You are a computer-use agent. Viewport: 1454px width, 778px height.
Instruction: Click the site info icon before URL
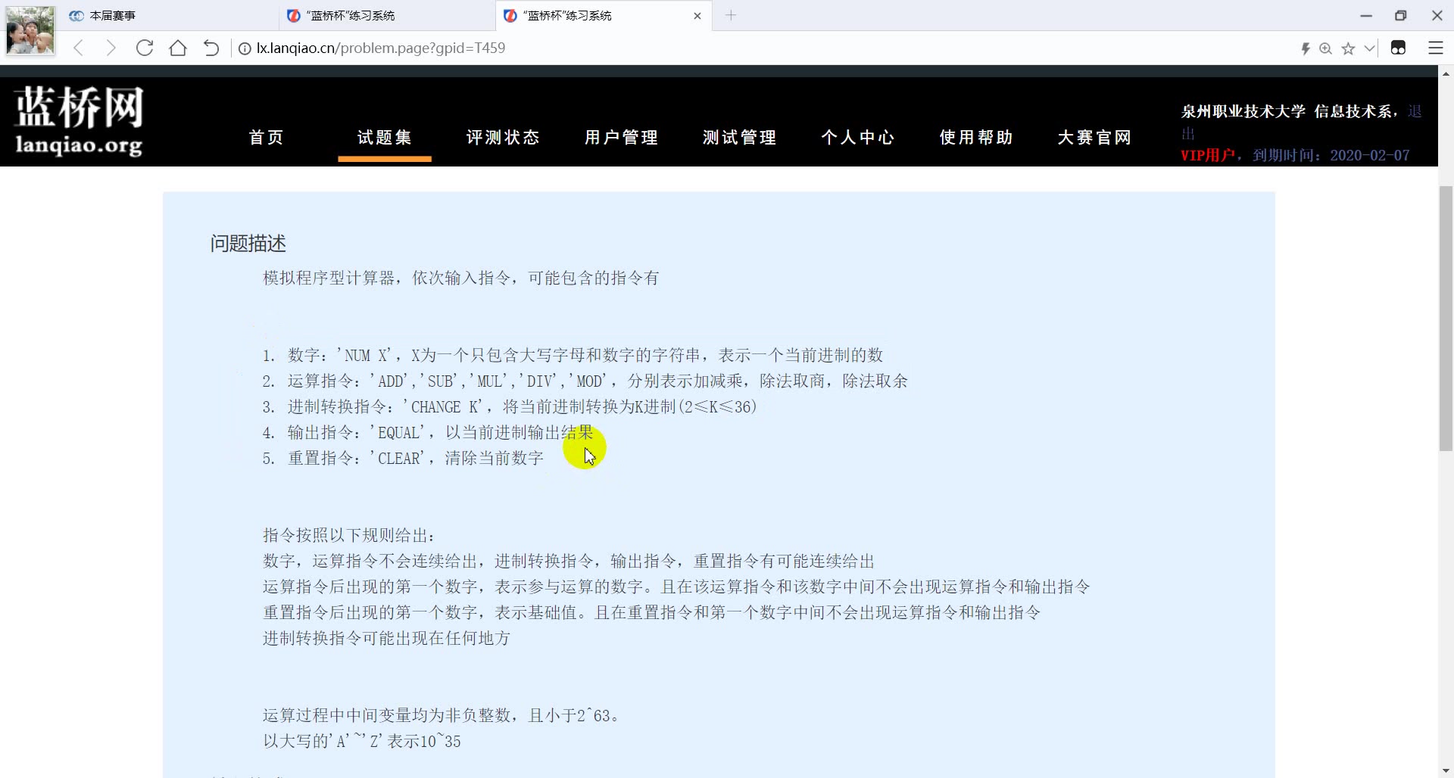point(245,48)
